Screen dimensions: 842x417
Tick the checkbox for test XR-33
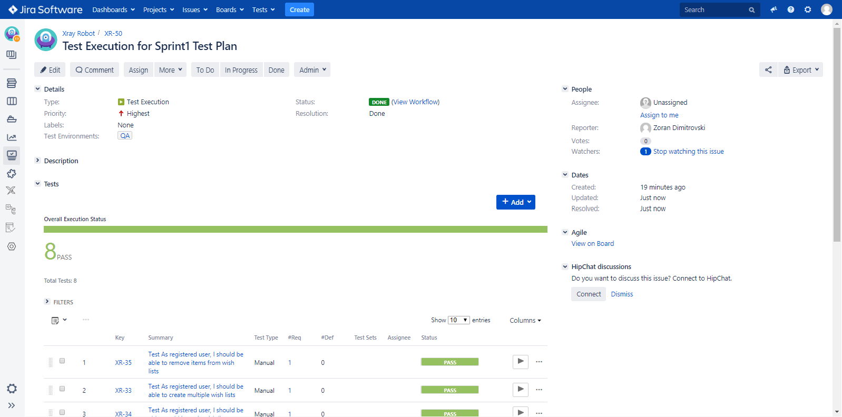(x=62, y=389)
